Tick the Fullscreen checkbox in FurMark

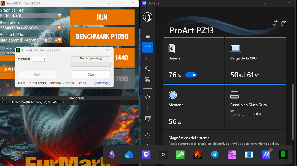[2, 48]
